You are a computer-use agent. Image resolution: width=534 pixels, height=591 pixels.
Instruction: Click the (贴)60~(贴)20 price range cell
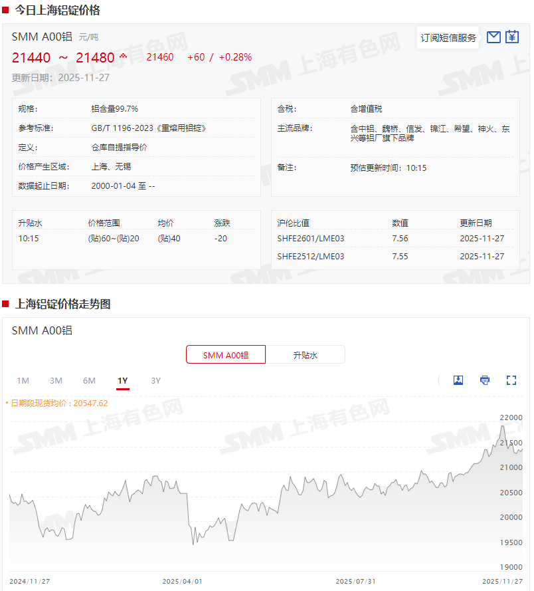[114, 239]
